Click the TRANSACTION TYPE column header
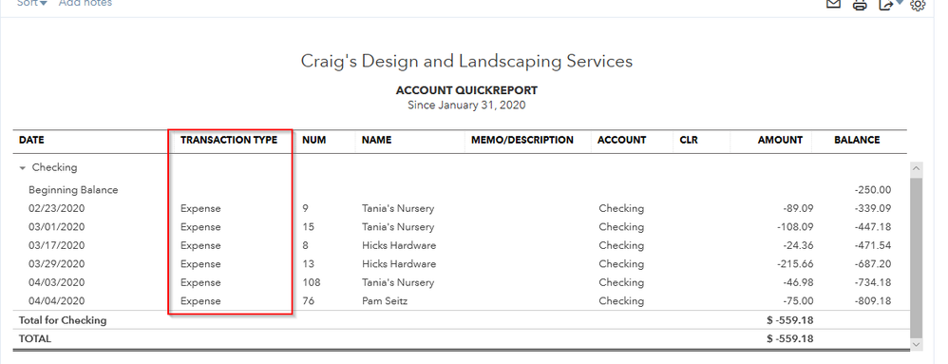This screenshot has width=948, height=364. pos(229,141)
